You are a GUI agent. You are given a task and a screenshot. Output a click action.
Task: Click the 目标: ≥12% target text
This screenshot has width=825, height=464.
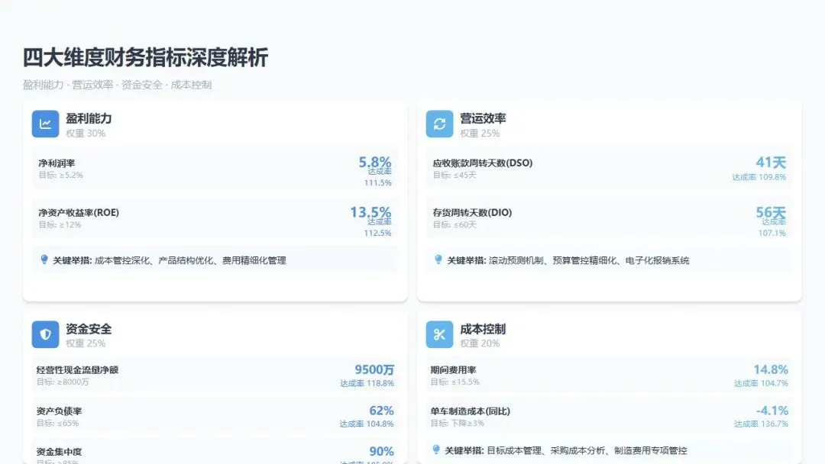[x=60, y=225]
